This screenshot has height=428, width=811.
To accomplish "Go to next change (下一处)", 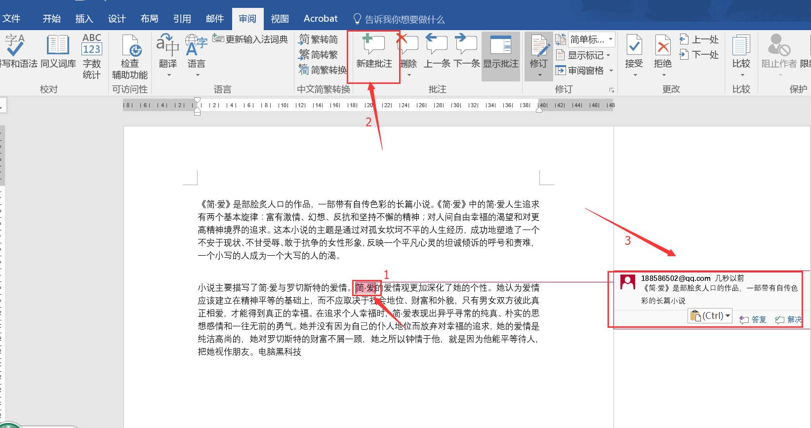I will pos(699,54).
